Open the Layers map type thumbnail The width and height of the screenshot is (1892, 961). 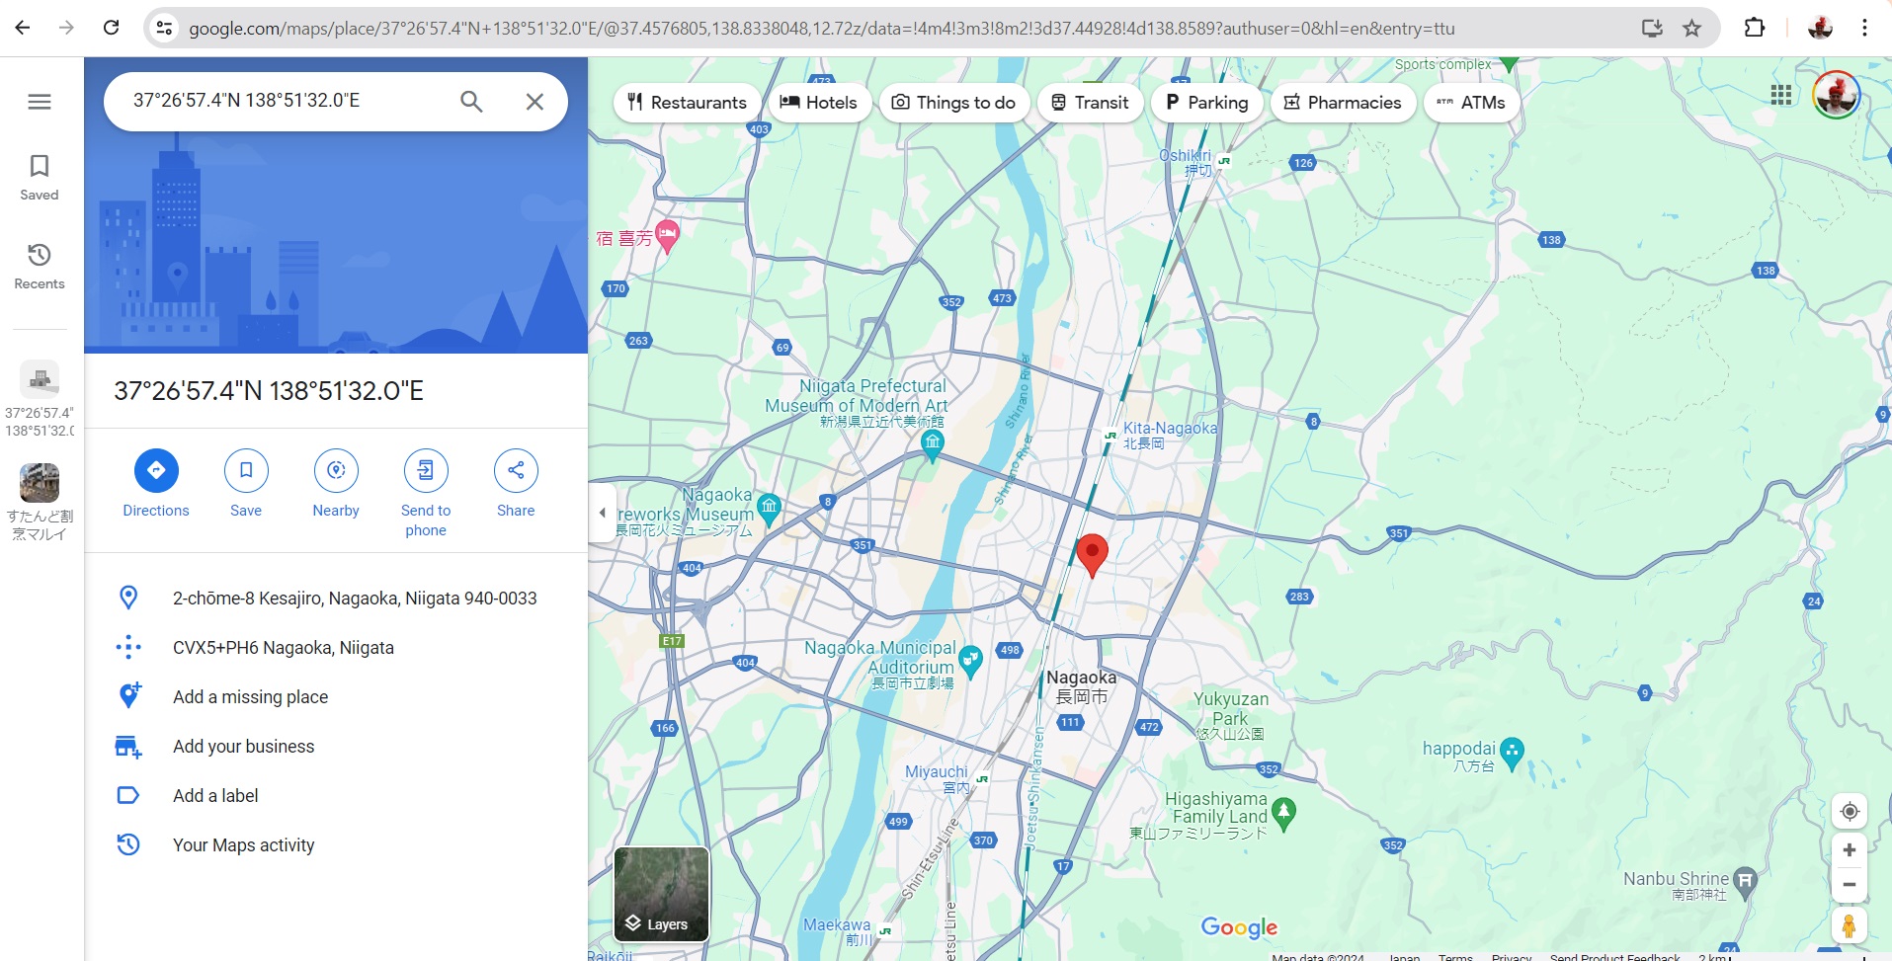click(661, 894)
